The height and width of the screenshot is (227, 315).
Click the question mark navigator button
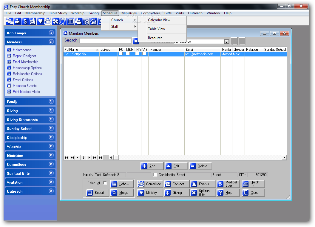tap(83, 157)
